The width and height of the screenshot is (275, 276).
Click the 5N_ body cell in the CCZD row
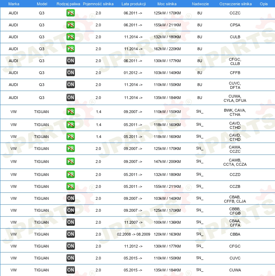pyautogui.click(x=199, y=175)
